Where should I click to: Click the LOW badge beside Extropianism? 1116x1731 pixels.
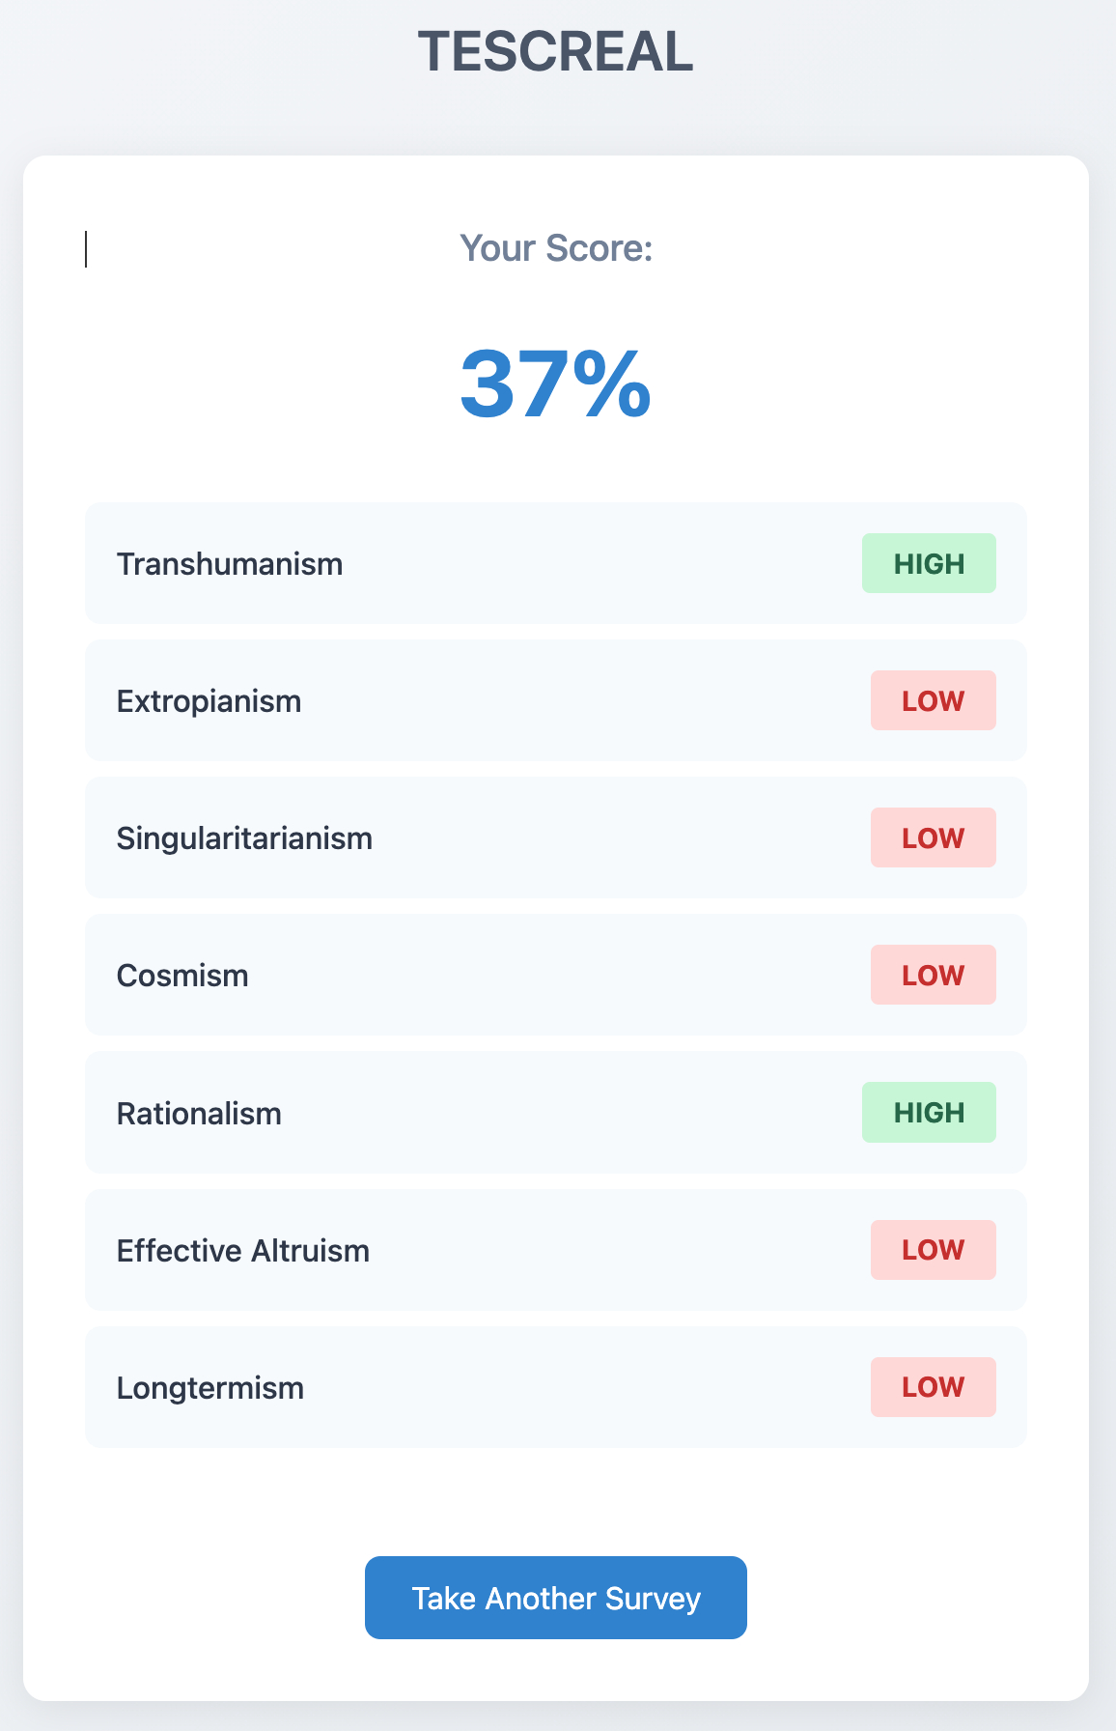click(x=933, y=700)
